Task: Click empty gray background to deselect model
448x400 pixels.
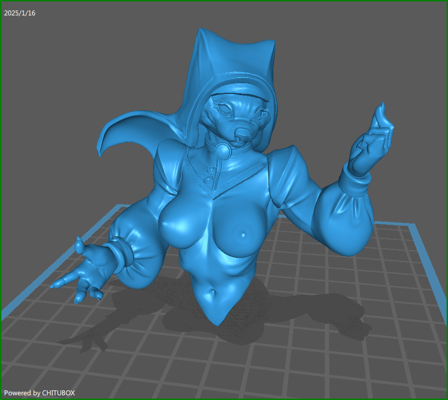Action: (x=69, y=69)
